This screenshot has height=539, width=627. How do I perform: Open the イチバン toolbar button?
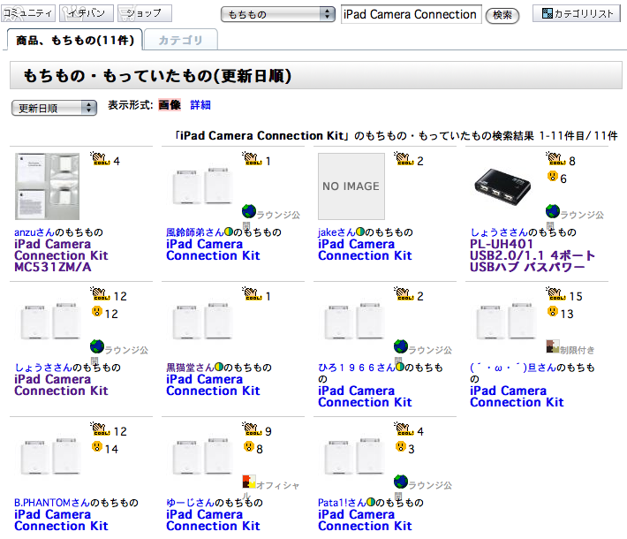point(87,13)
